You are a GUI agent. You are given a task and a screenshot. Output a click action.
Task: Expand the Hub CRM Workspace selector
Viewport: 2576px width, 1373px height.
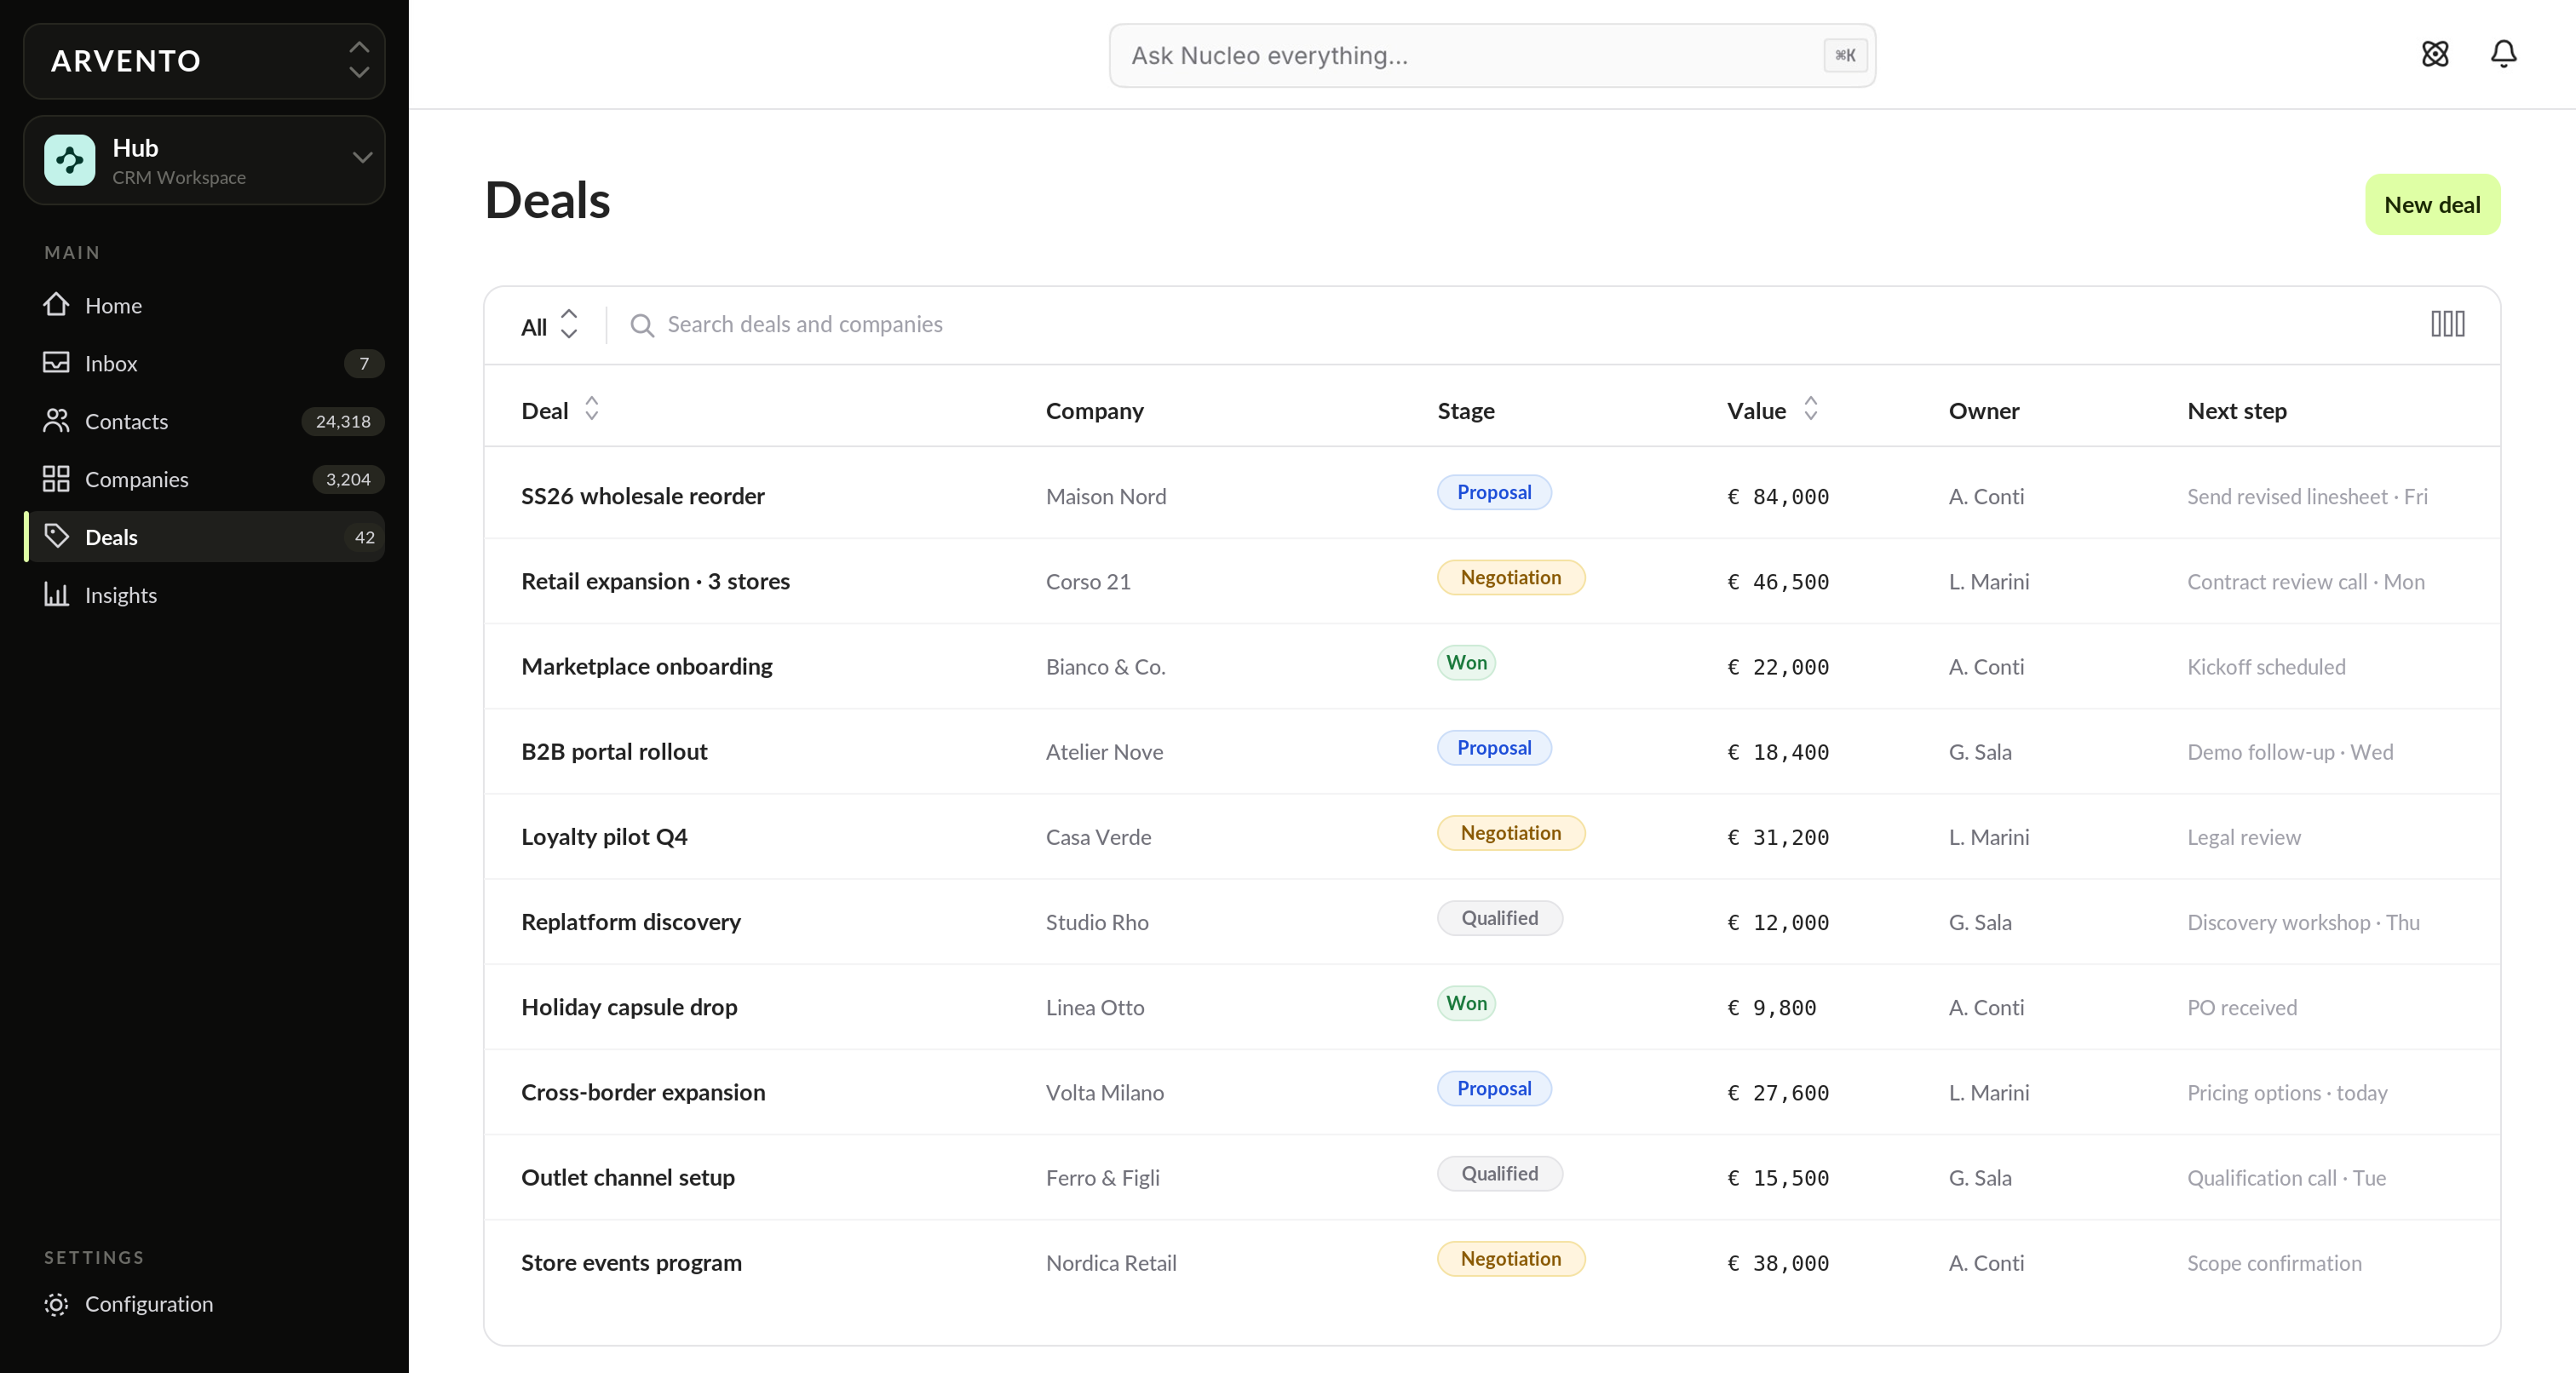[204, 160]
